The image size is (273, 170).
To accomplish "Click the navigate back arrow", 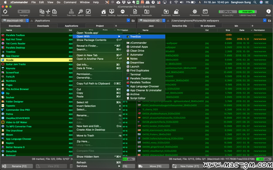I will click(21, 11).
